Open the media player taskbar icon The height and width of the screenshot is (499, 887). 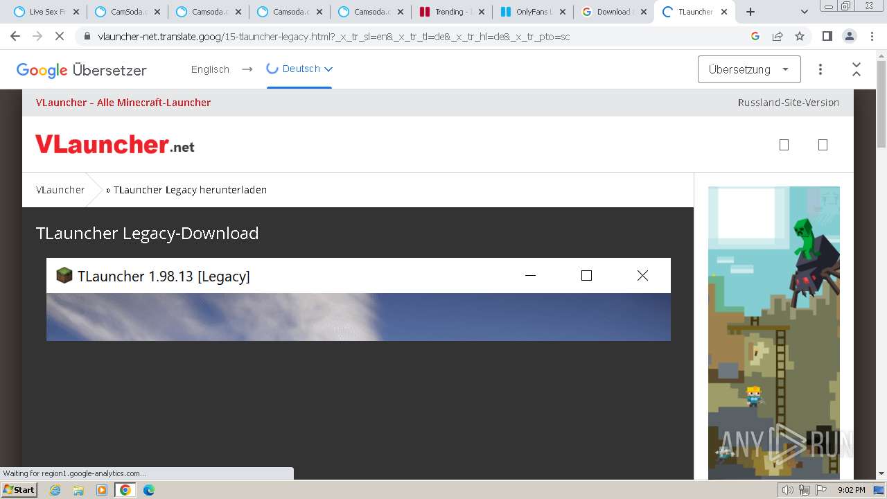pyautogui.click(x=102, y=490)
